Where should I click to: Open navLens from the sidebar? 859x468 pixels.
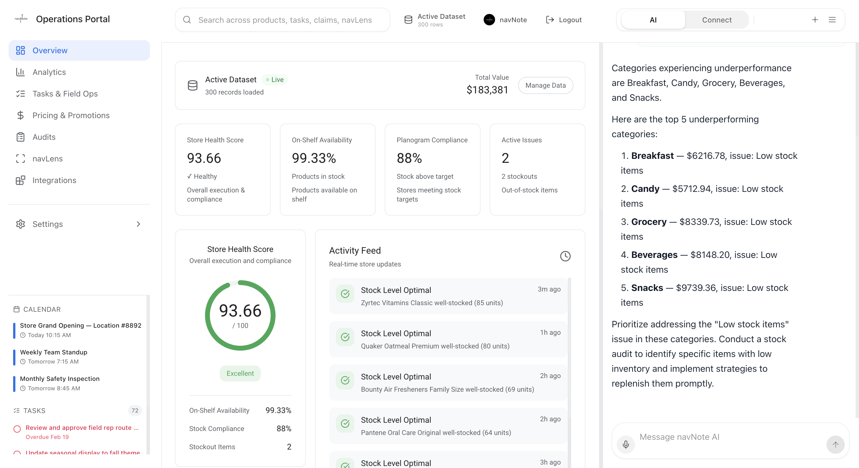[47, 159]
